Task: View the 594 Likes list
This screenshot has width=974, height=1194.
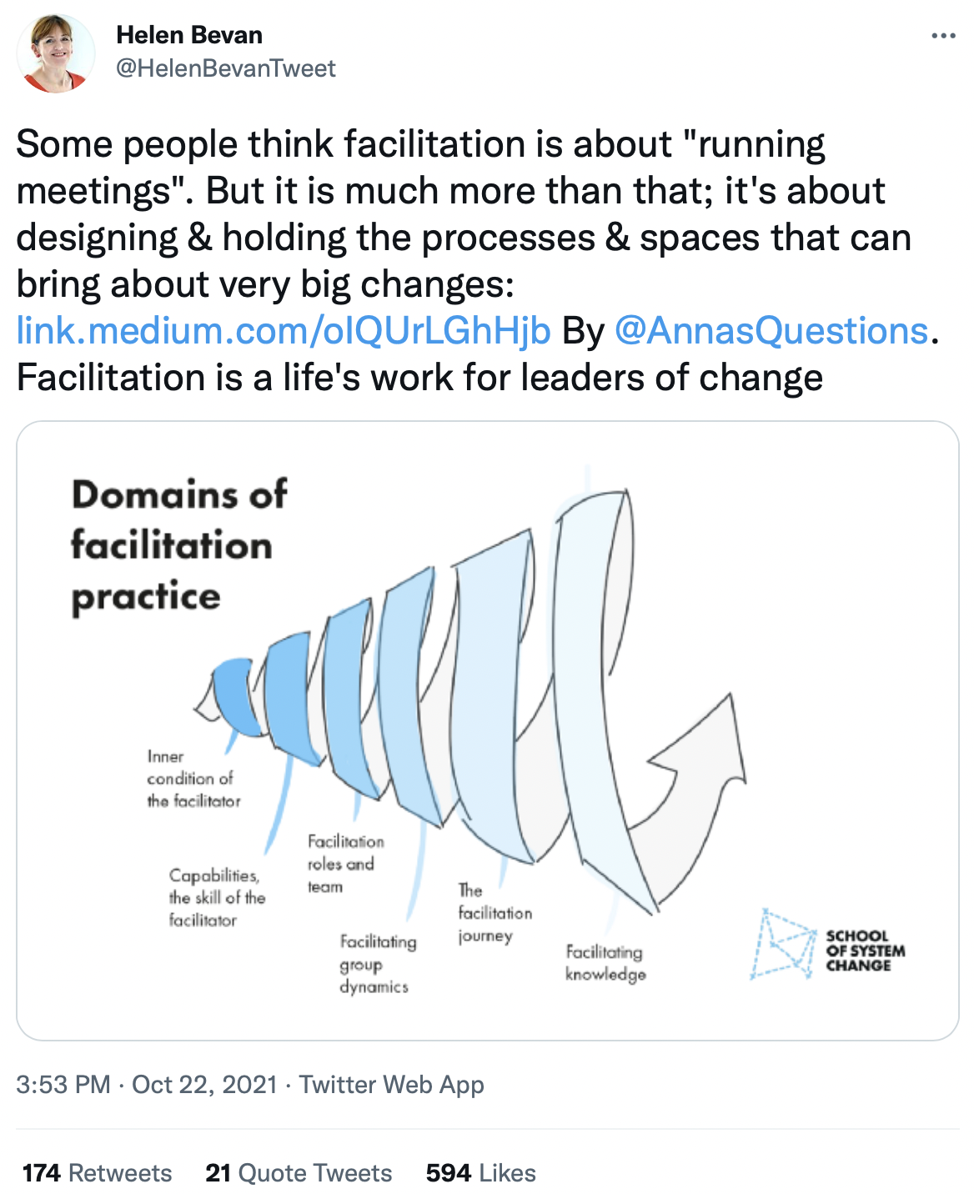Action: (x=481, y=1173)
